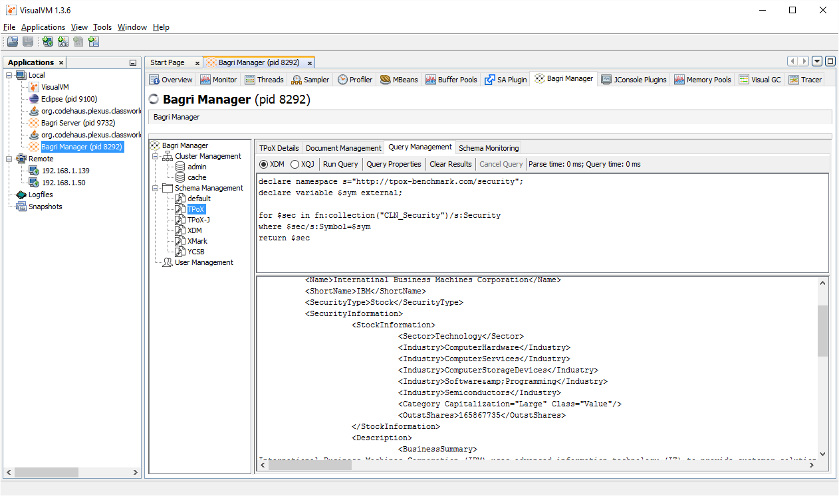
Task: Switch to the Buffer Pools tab
Action: click(451, 80)
